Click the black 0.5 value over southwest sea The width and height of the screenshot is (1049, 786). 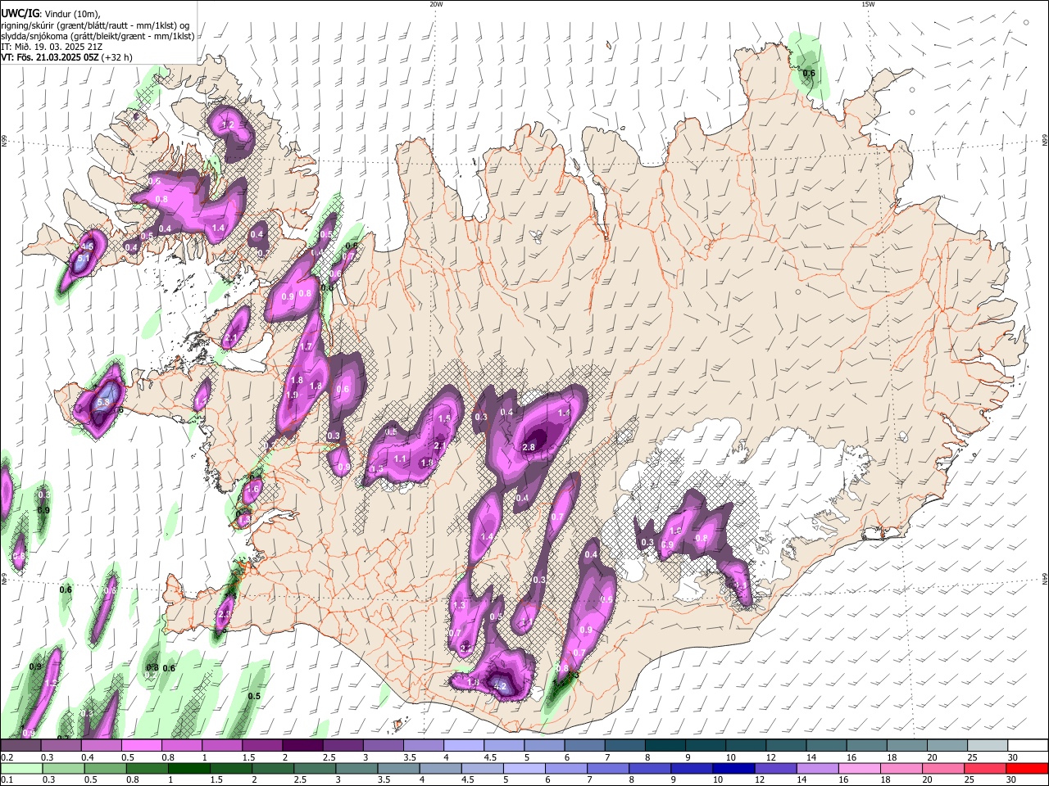tap(254, 697)
